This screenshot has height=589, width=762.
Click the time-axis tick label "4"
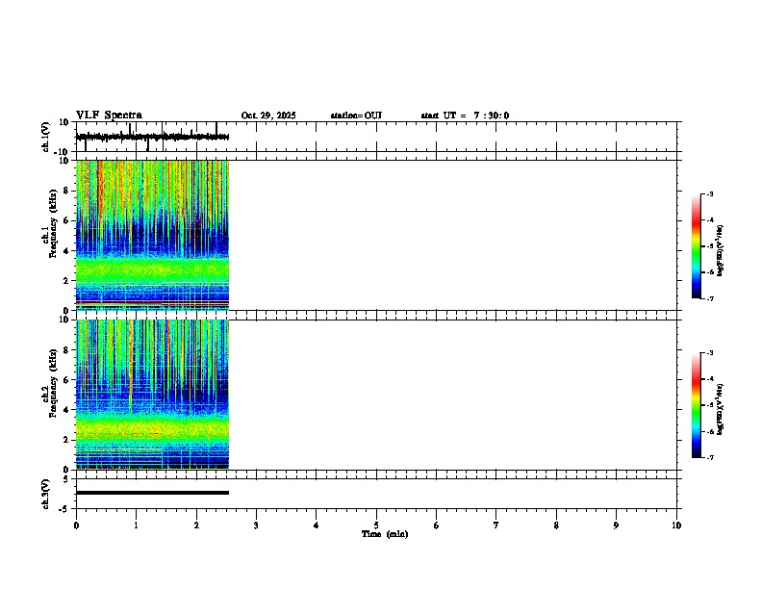pos(316,525)
